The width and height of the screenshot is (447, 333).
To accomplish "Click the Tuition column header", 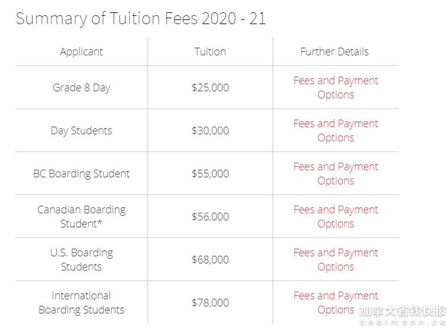I will coord(210,51).
